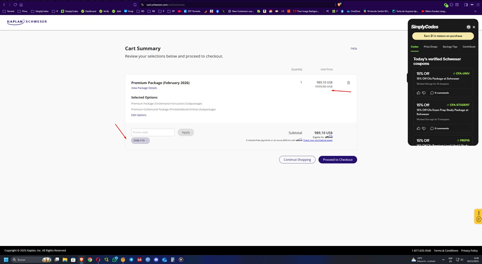Image resolution: width=482 pixels, height=264 pixels.
Task: Check your purchasing power with Affirm
Action: [318, 140]
